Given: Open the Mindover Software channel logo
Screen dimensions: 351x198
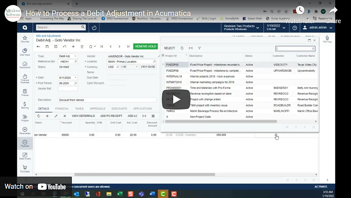Looking at the screenshot, I should [x=13, y=13].
